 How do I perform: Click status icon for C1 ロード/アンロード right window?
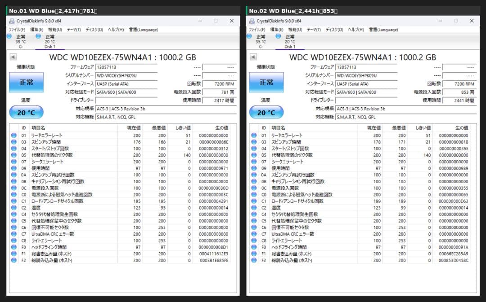coord(254,201)
